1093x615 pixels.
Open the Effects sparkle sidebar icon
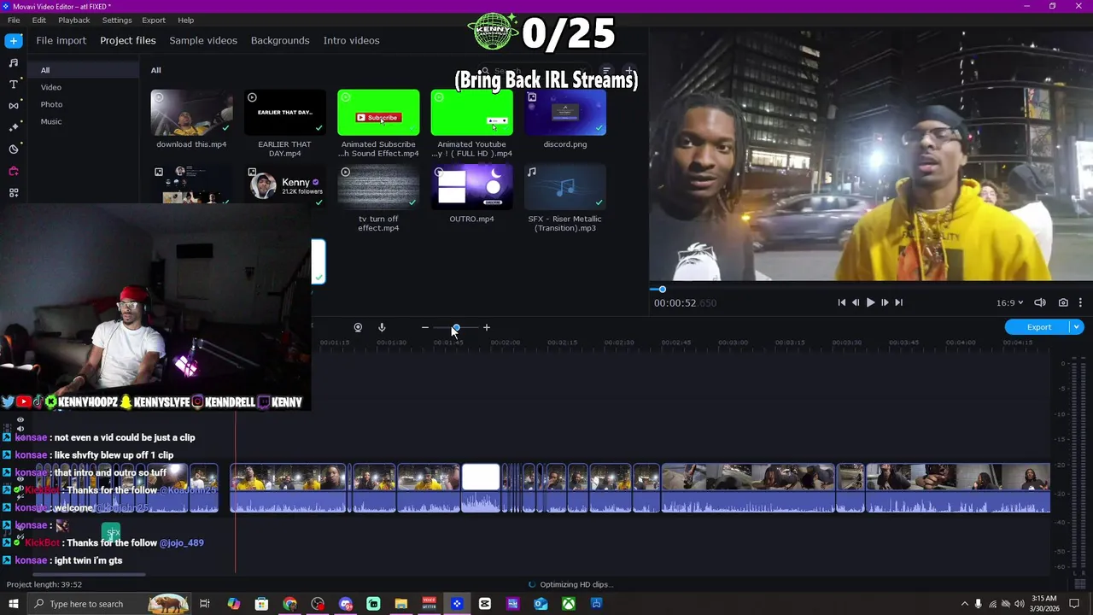click(13, 127)
